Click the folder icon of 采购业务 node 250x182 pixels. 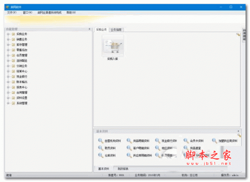tap(13, 34)
